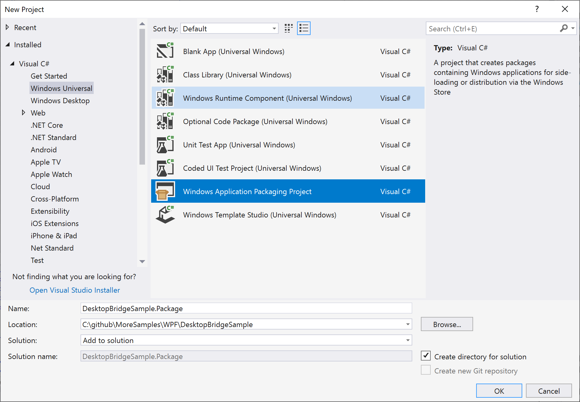Screen dimensions: 580x402
Task: Click the category tree scrollbar thumb
Action: [142, 97]
